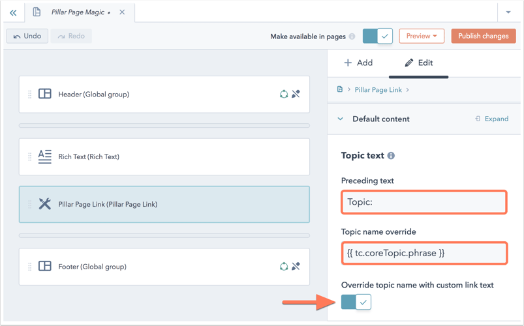Viewport: 524px width, 326px height.
Task: Click the Preceding text input field
Action: coord(424,202)
